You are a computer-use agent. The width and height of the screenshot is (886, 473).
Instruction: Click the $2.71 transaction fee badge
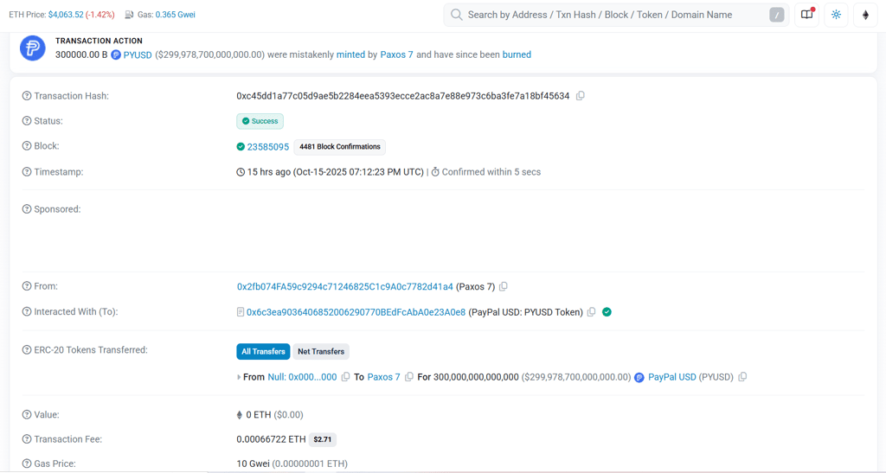323,439
